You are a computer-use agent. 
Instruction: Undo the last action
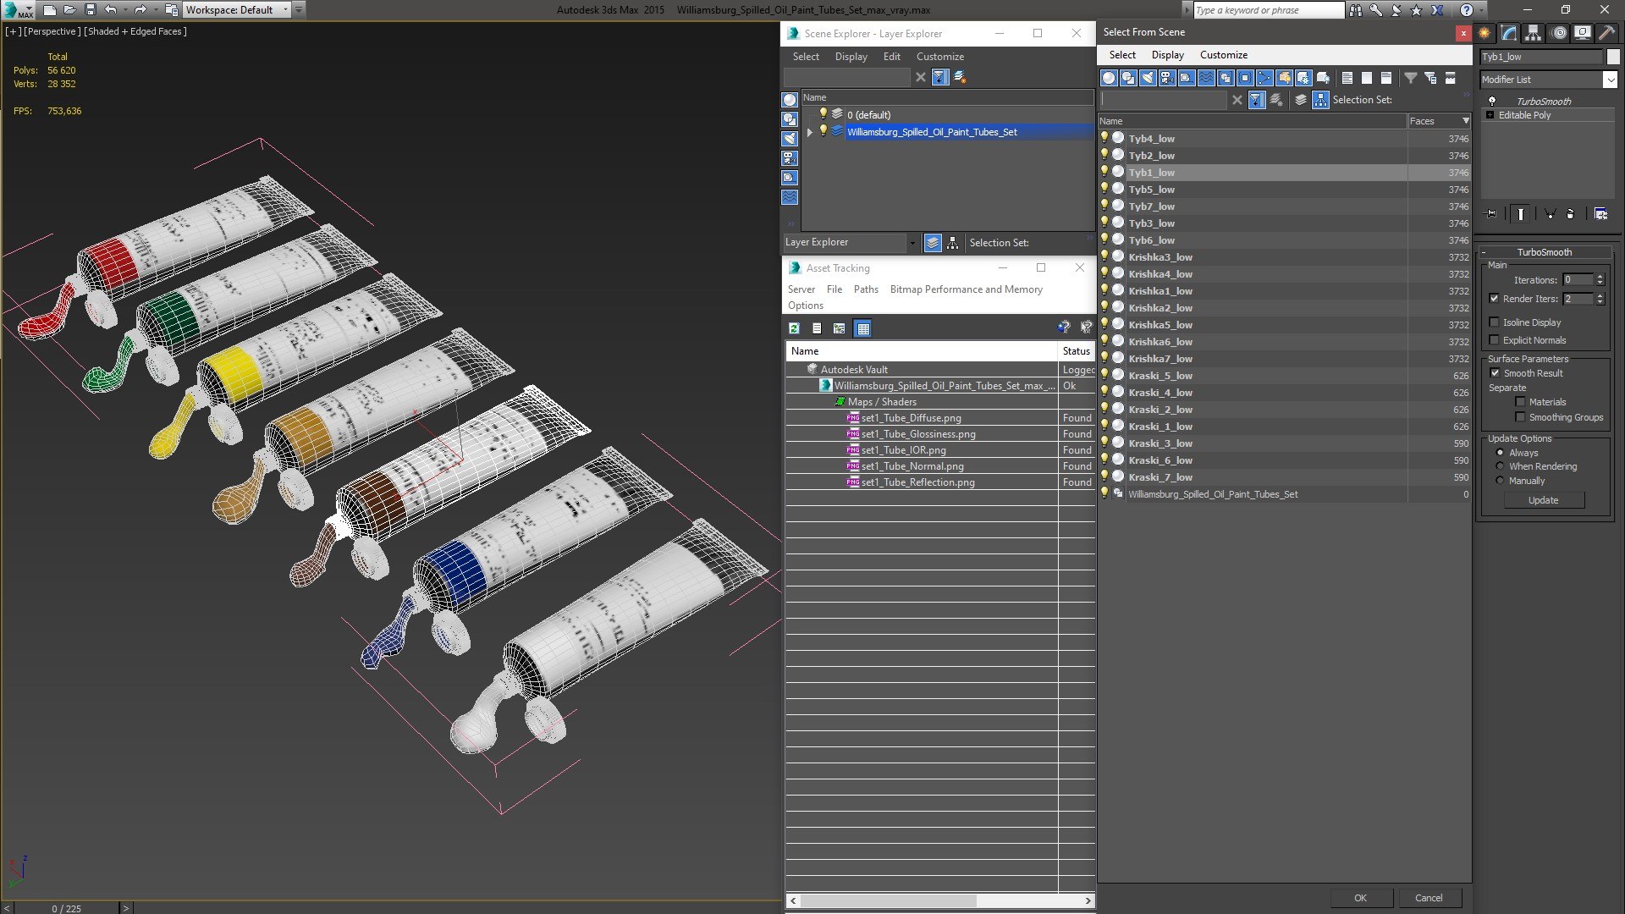click(110, 10)
